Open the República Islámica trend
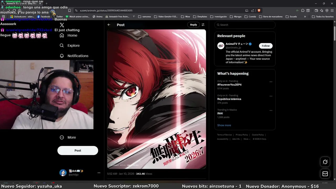 pos(229,99)
